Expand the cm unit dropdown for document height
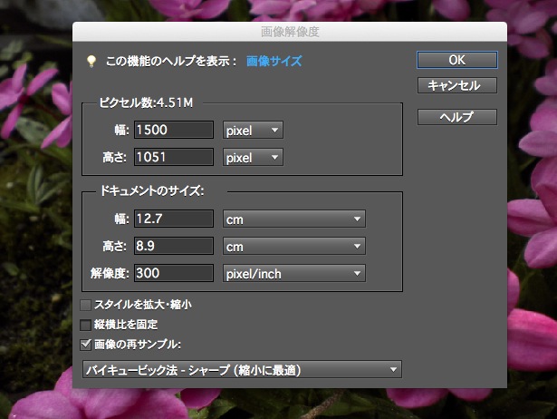This screenshot has width=557, height=419. [293, 246]
